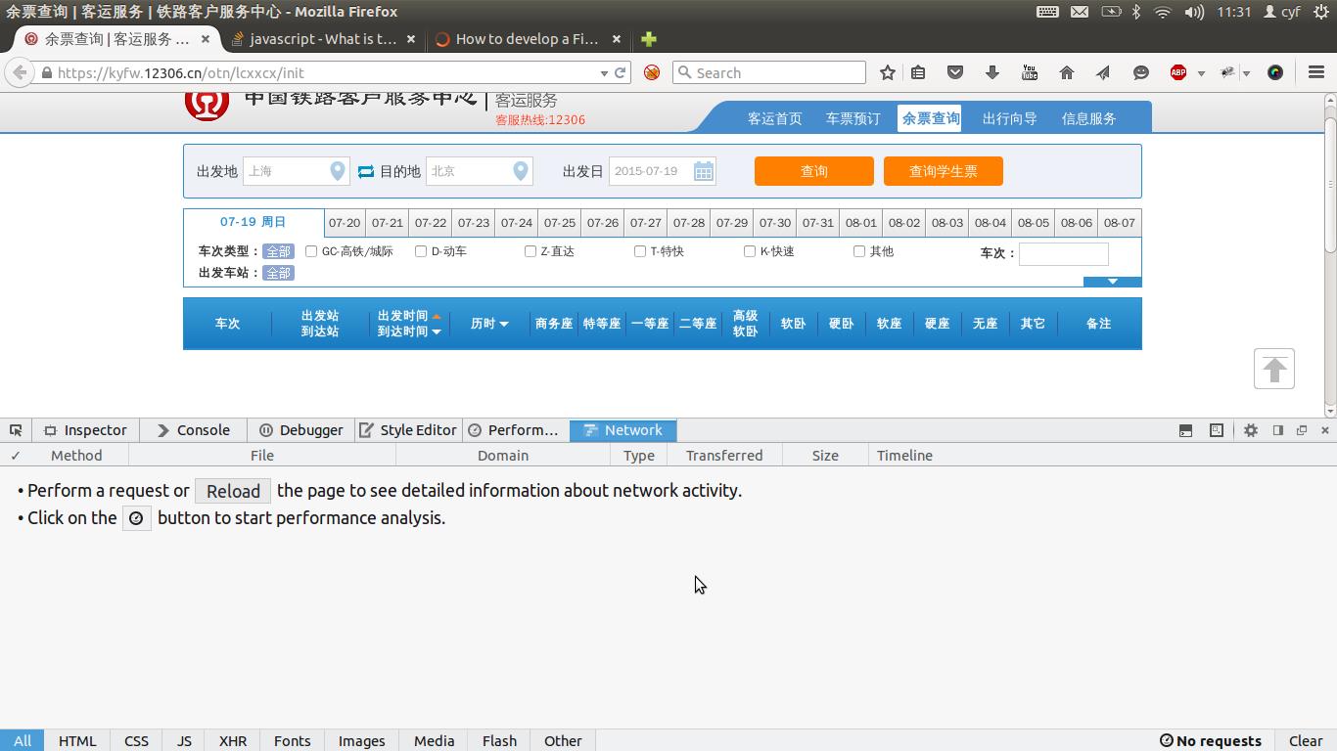Click the blocked-content icon next to reload
This screenshot has height=751, width=1337.
click(x=652, y=72)
